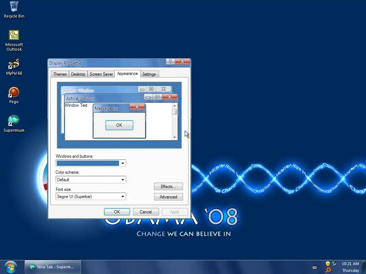Click the Active Window preview maximize icon
The image size is (366, 274).
pos(157,97)
